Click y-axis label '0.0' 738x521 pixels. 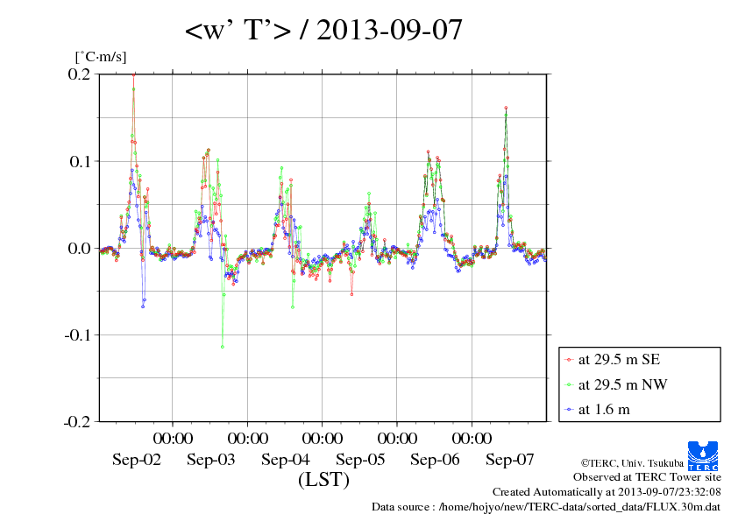point(79,249)
